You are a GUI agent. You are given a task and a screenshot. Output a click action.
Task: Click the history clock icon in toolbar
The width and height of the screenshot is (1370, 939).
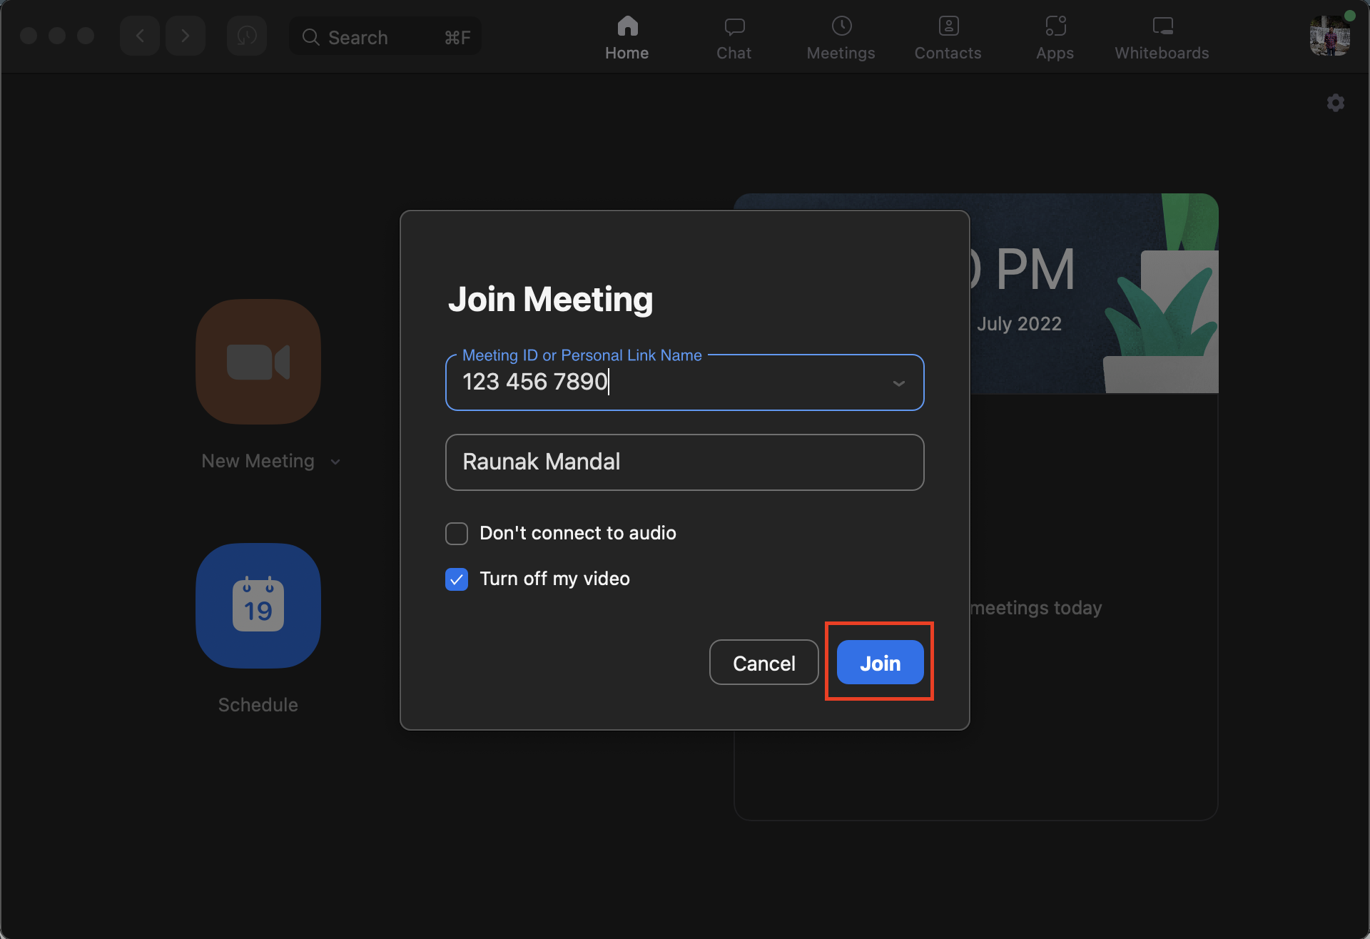(247, 36)
